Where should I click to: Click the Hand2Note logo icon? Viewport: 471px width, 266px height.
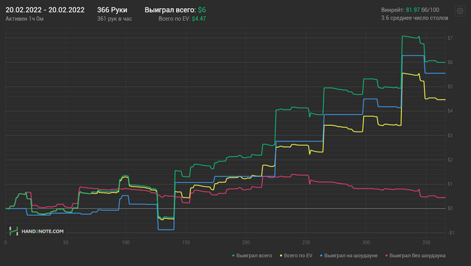pyautogui.click(x=13, y=231)
